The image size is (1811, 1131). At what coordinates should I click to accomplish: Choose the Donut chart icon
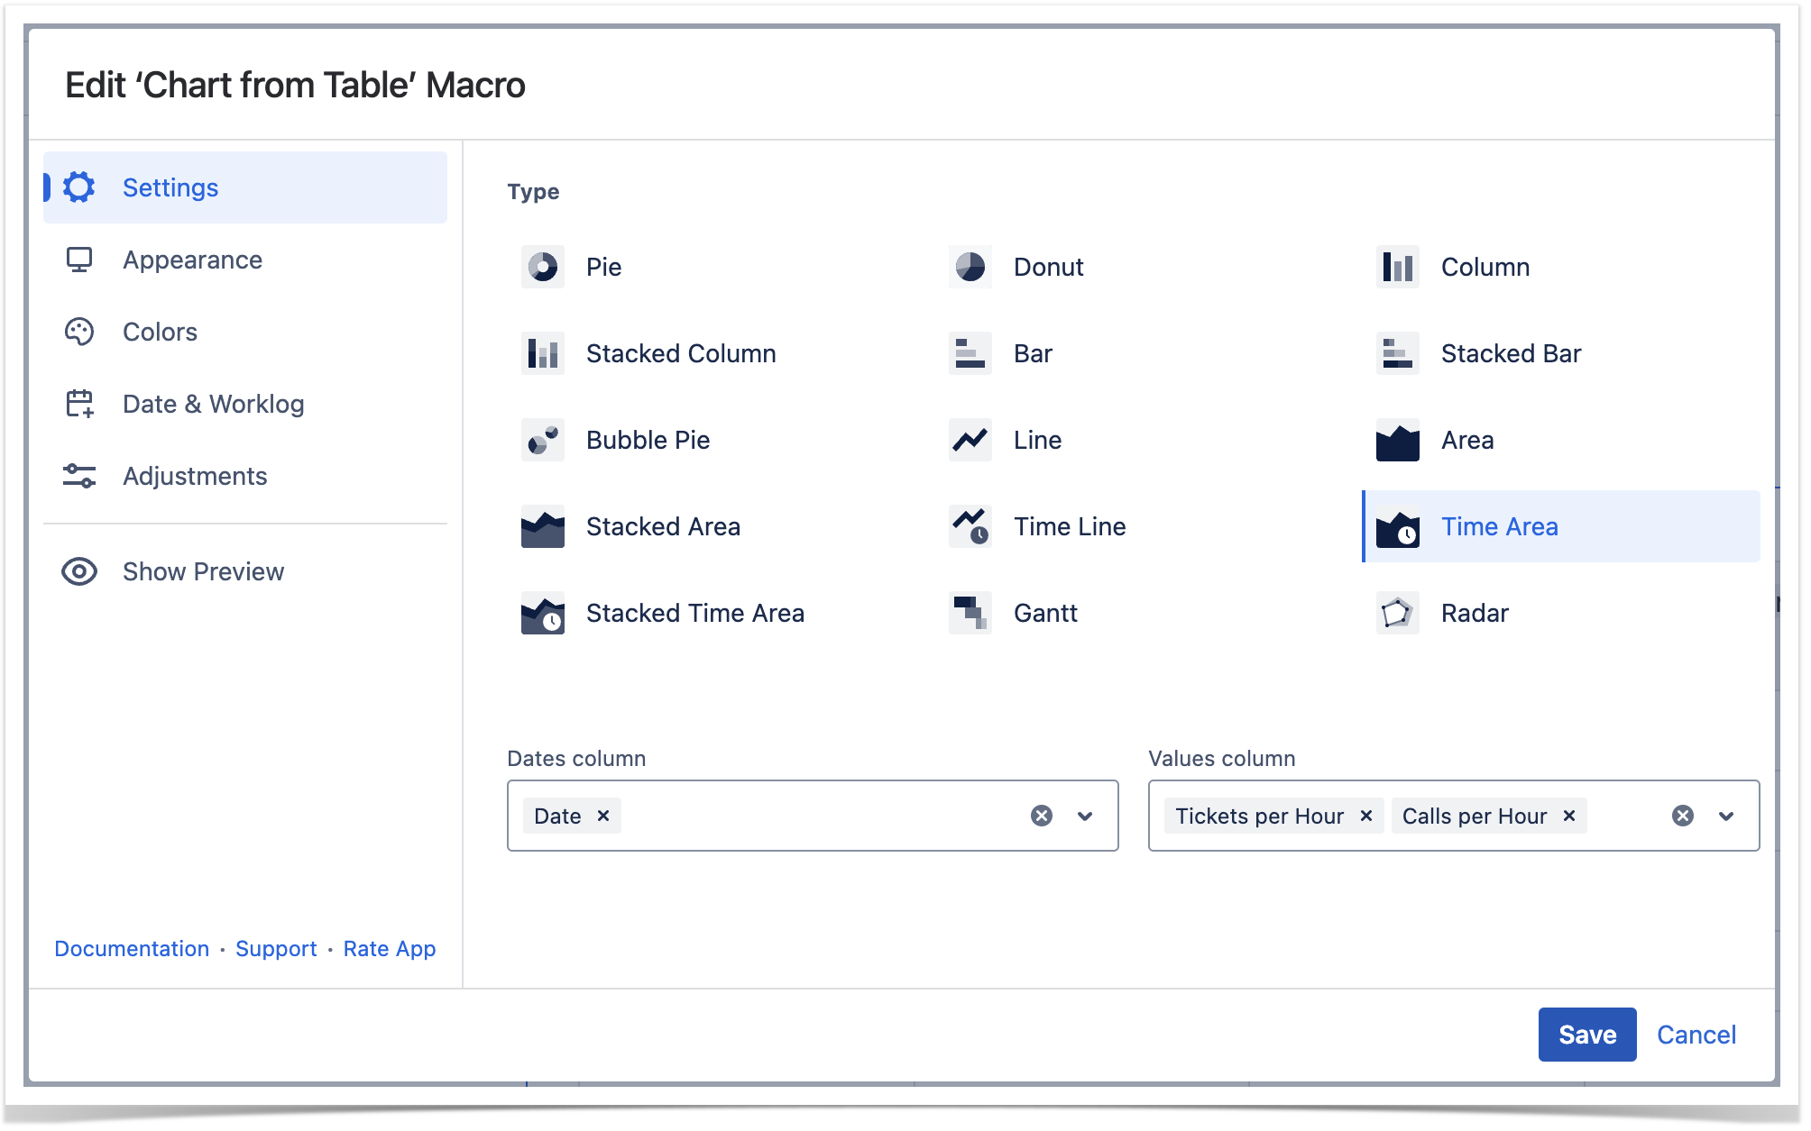point(970,267)
